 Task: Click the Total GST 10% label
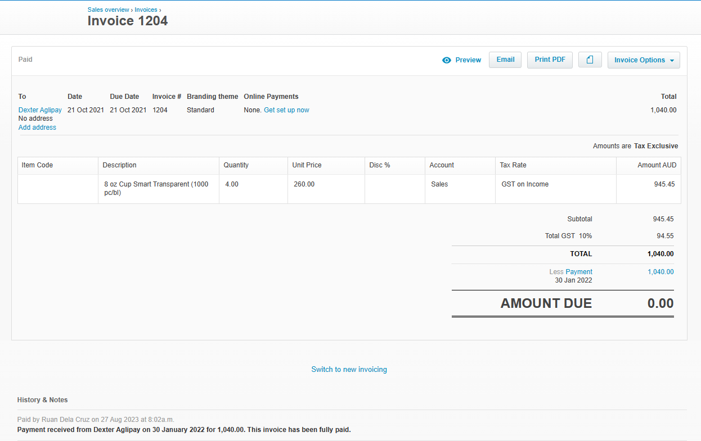(x=568, y=236)
